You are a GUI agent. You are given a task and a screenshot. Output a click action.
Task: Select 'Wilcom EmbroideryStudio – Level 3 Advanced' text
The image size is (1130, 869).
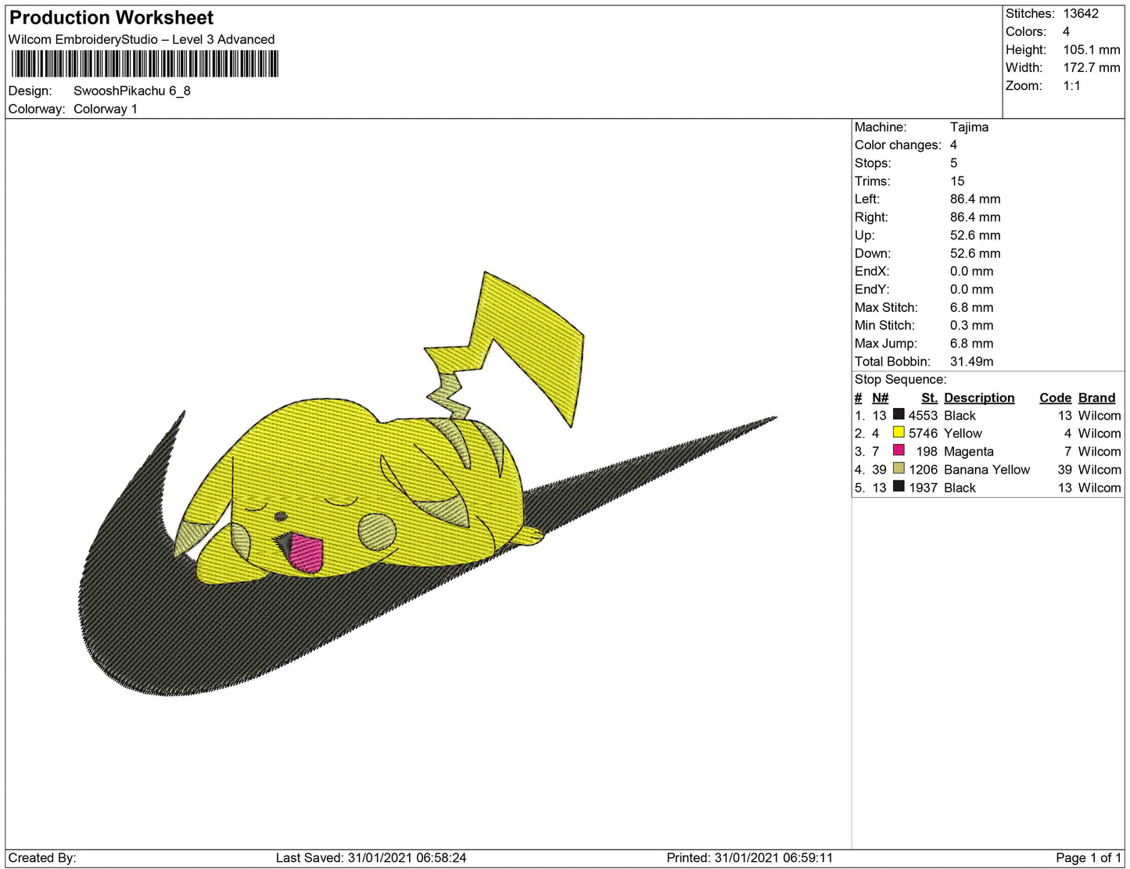coord(142,39)
